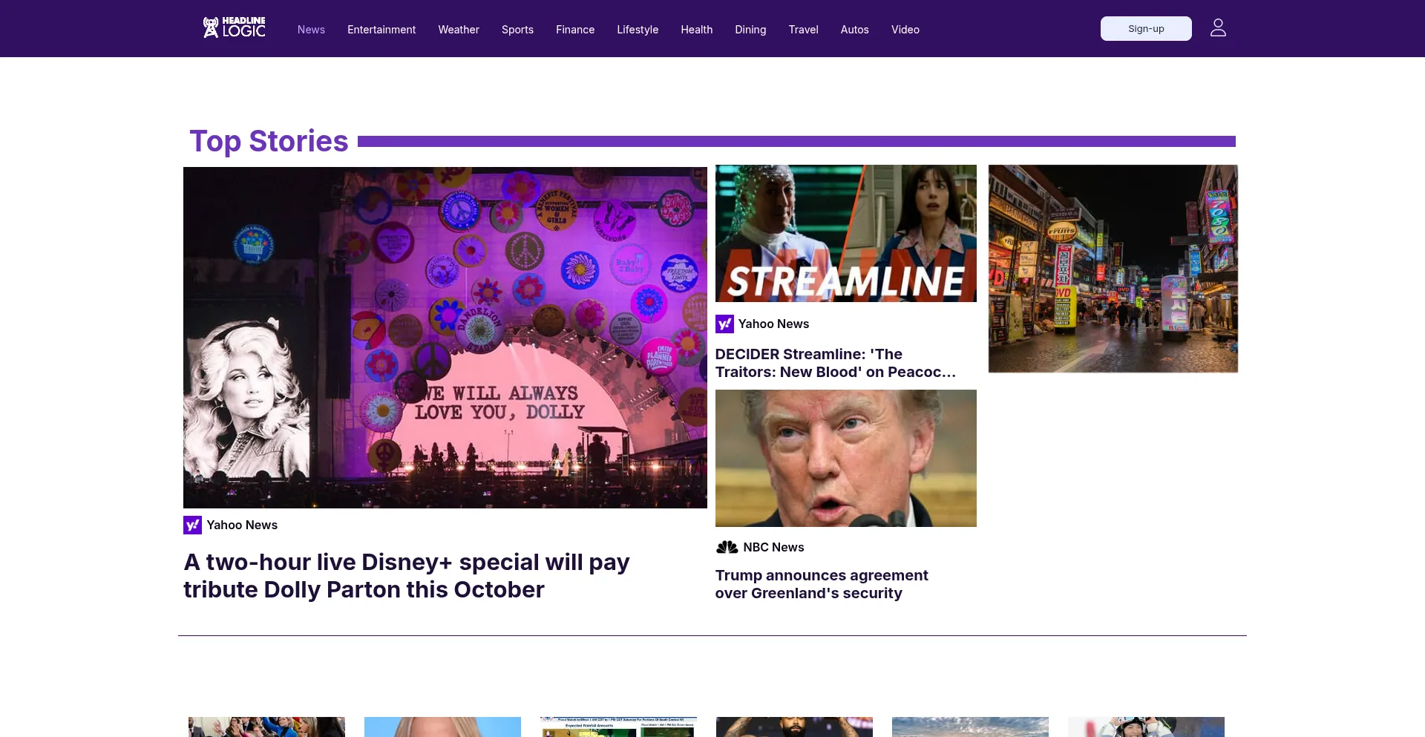
Task: Open the Travel section
Action: tap(803, 30)
